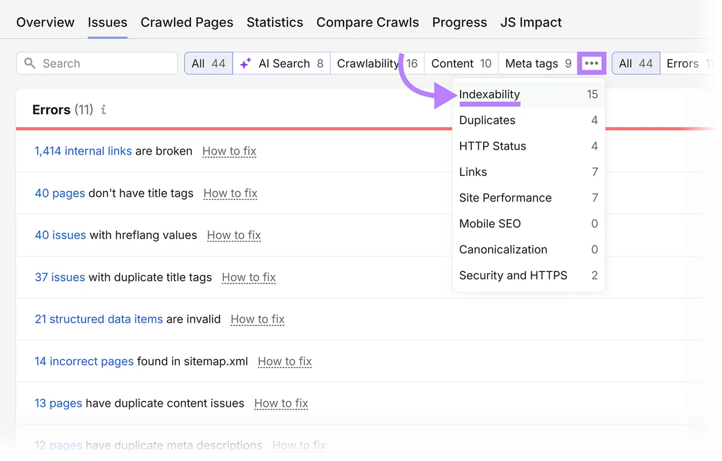Choose Links from the dropdown menu
This screenshot has height=461, width=722.
529,172
